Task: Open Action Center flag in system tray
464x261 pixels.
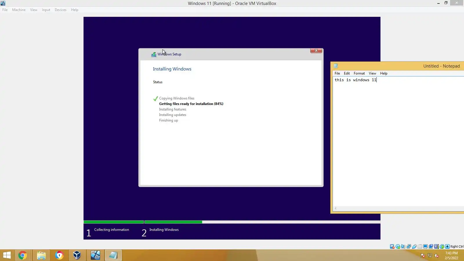Action: (423, 255)
